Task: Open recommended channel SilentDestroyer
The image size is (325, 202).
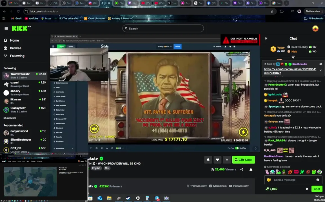Action: (x=25, y=141)
